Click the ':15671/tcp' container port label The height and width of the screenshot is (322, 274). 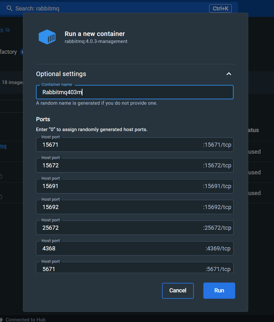pyautogui.click(x=217, y=144)
